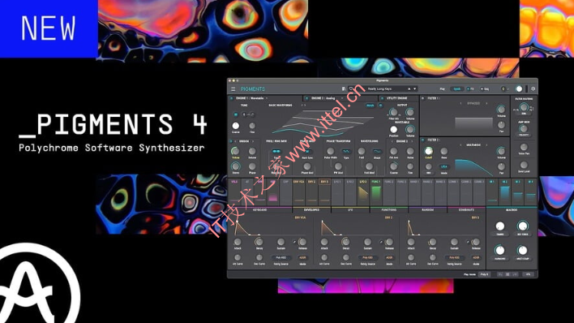Toggle Utility Engine power button
Viewport: 574px width, 323px height.
(382, 98)
